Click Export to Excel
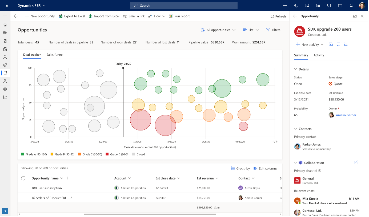Image resolution: width=369 pixels, height=217 pixels. click(x=72, y=16)
